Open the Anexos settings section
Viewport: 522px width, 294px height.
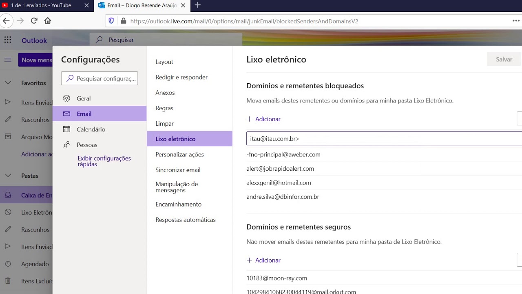[x=190, y=93]
